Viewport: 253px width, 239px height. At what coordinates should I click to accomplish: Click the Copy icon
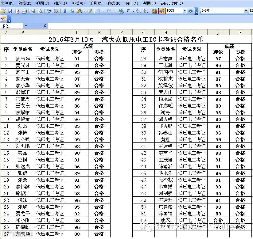(72, 11)
